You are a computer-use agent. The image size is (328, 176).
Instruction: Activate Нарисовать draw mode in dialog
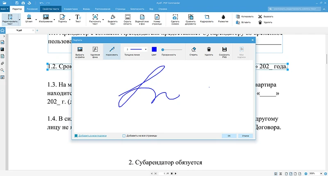click(112, 52)
